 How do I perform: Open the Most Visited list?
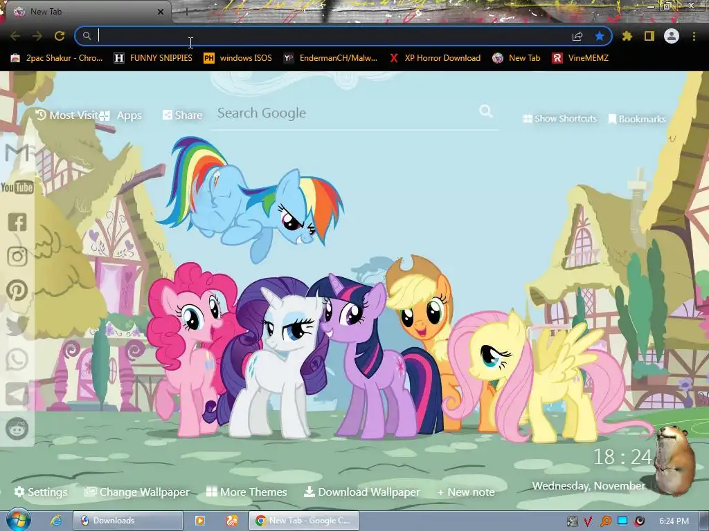pos(67,115)
